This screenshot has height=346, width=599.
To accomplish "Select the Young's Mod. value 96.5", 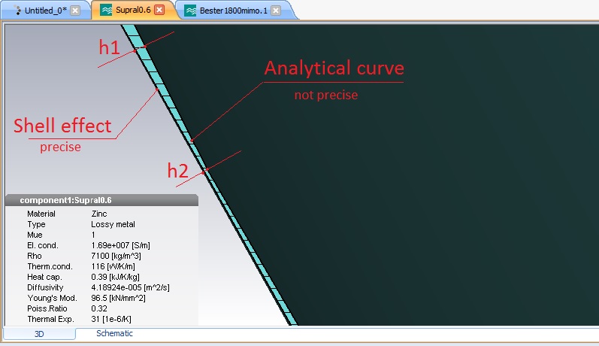I will [x=118, y=298].
